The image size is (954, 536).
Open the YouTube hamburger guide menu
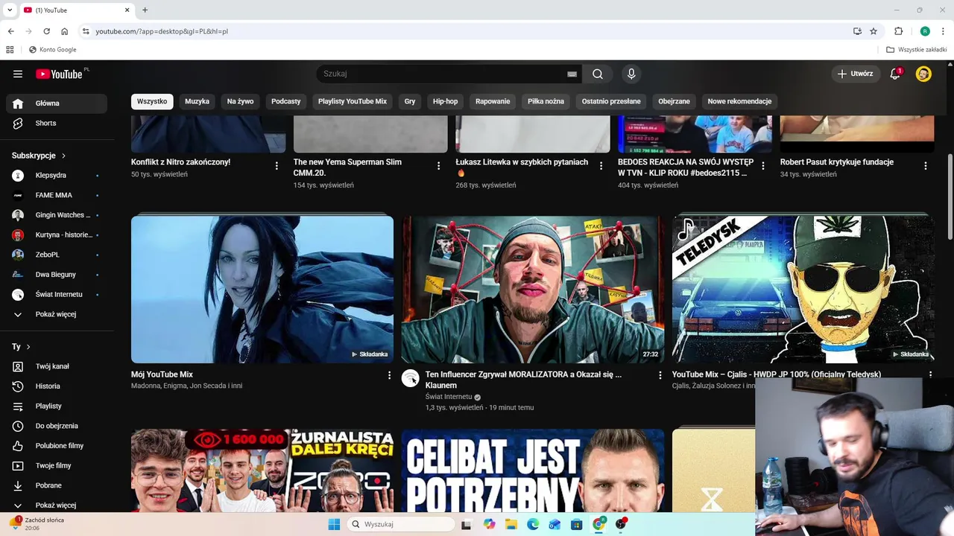click(x=18, y=74)
